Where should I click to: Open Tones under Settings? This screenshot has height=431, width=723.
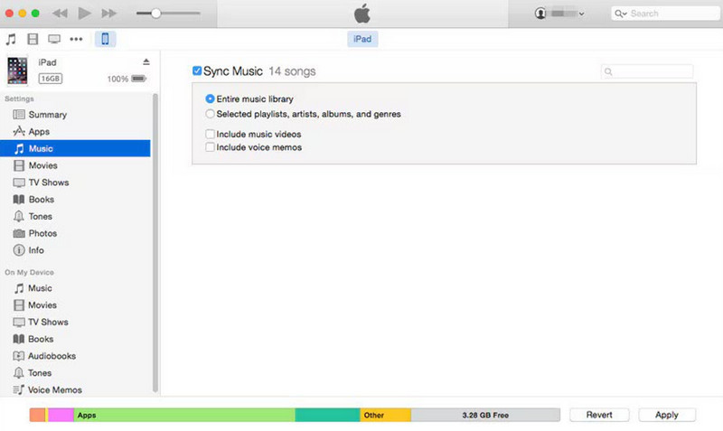[x=75, y=216]
